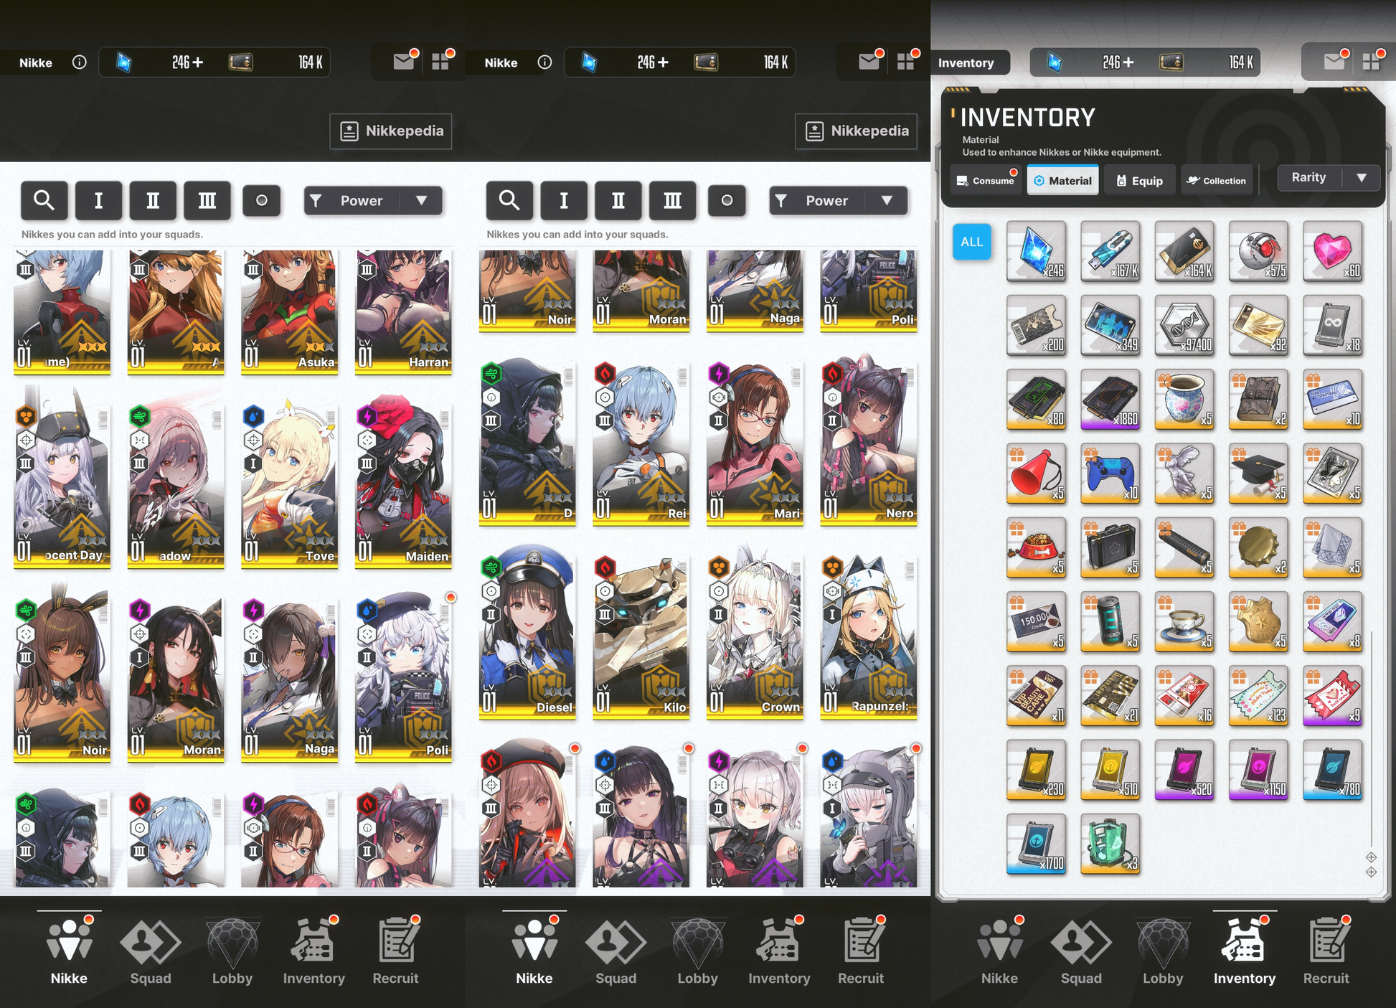This screenshot has height=1008, width=1396.
Task: Click the Inventory list vertical scrollbar
Action: click(x=1372, y=739)
